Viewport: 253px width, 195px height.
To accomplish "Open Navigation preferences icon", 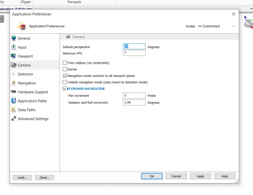I will click(14, 83).
